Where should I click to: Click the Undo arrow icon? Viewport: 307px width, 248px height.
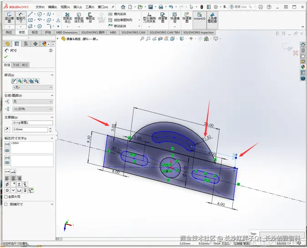(x=171, y=7)
